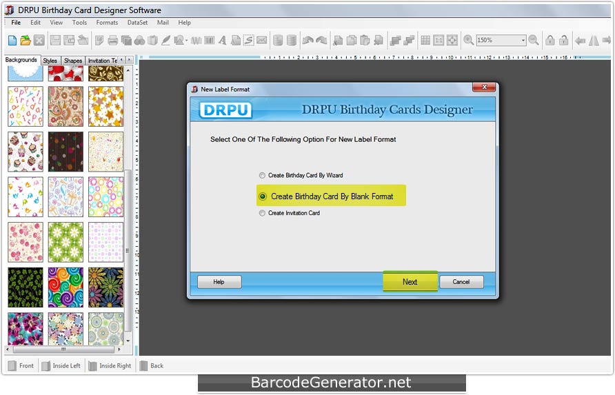Viewport: 615px width, 395px height.
Task: Click the Signature 'S' tool icon
Action: click(249, 40)
